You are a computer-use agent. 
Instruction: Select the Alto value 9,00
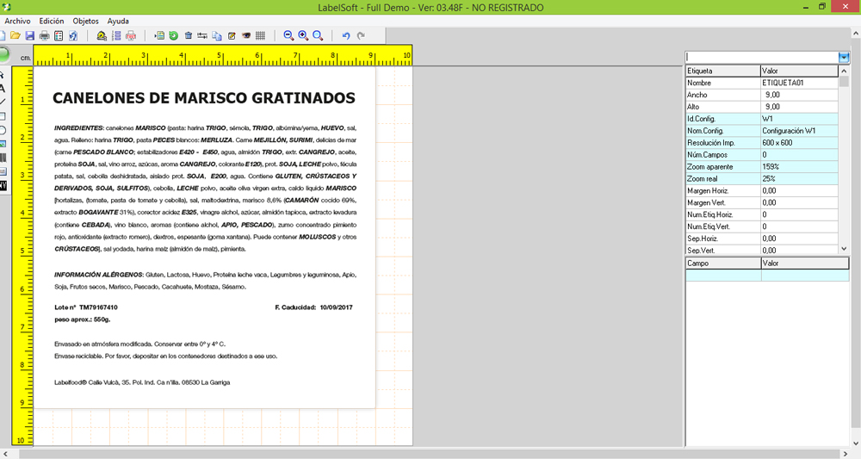[799, 107]
